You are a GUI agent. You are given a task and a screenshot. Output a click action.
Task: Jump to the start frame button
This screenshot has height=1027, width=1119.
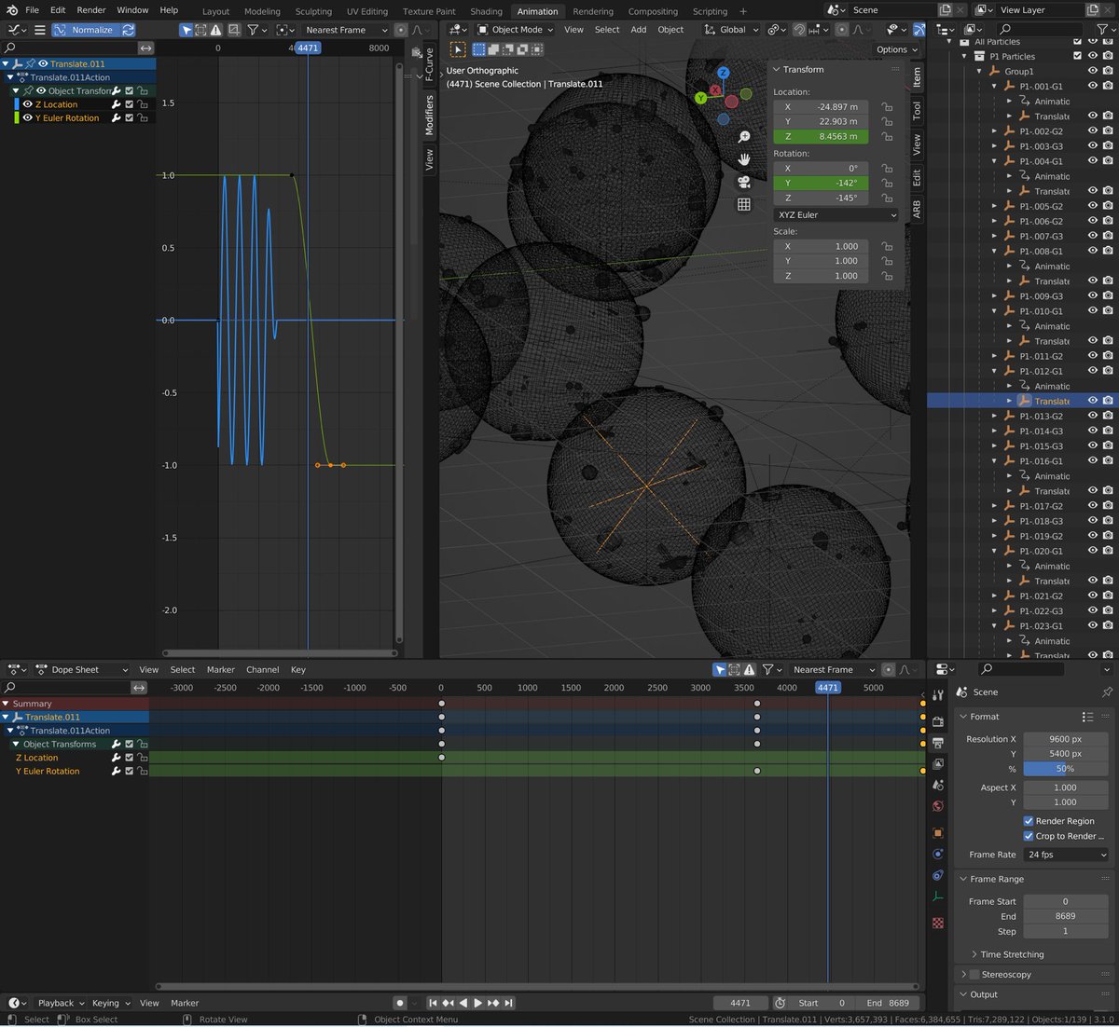(x=433, y=1003)
